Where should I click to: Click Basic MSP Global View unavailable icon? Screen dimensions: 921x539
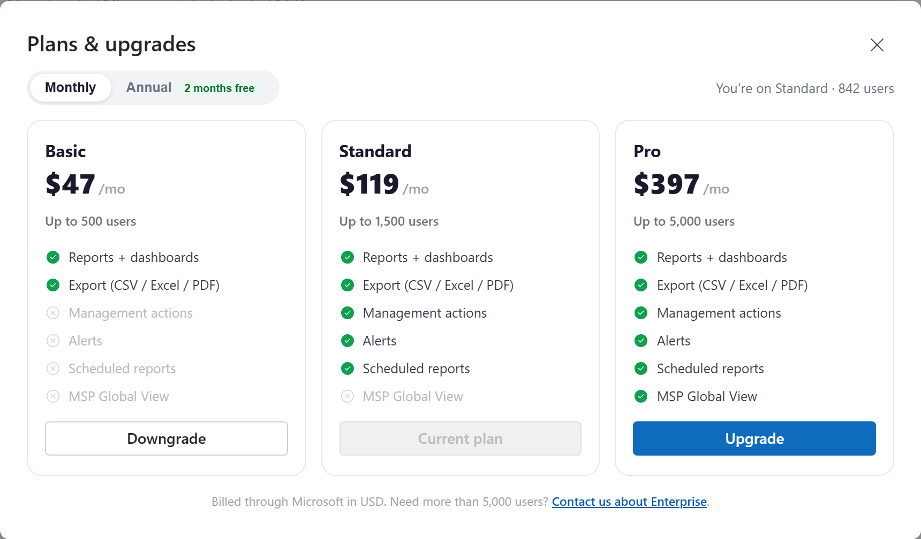[x=53, y=397]
